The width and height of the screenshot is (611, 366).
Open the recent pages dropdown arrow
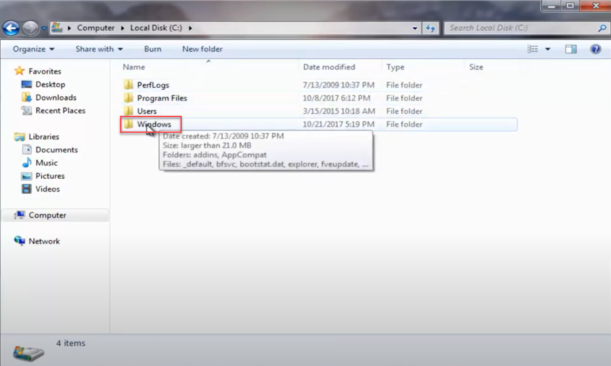(x=44, y=29)
